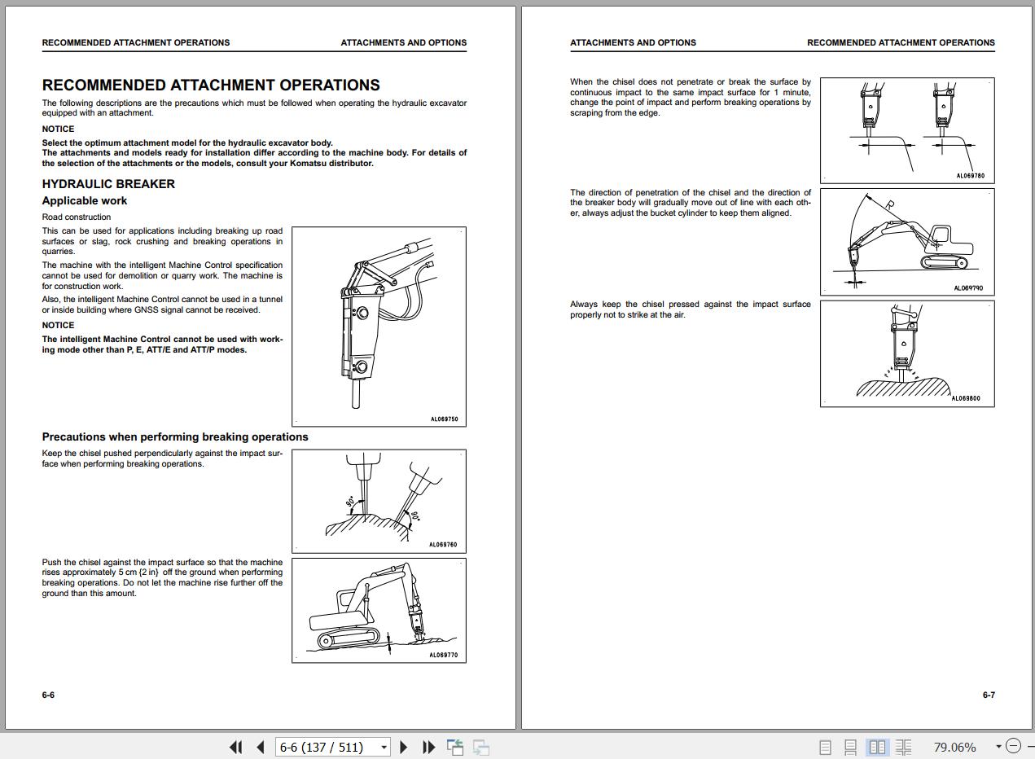Go to the first page
Viewport: 1035px width, 759px height.
coord(236,747)
